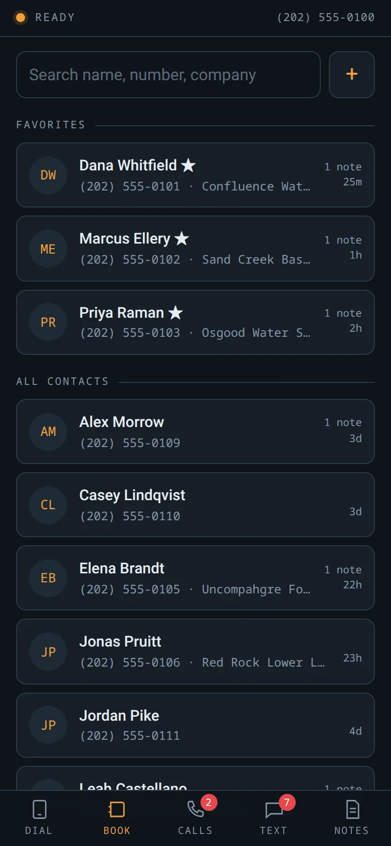Focus the search name, number, company field
The height and width of the screenshot is (846, 391).
pyautogui.click(x=168, y=75)
